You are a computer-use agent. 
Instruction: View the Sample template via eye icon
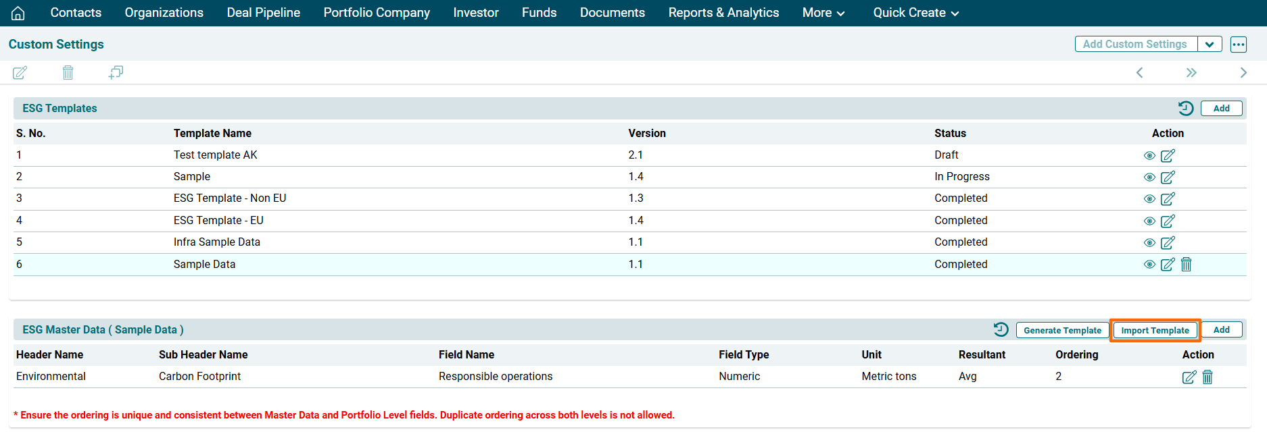pyautogui.click(x=1149, y=178)
